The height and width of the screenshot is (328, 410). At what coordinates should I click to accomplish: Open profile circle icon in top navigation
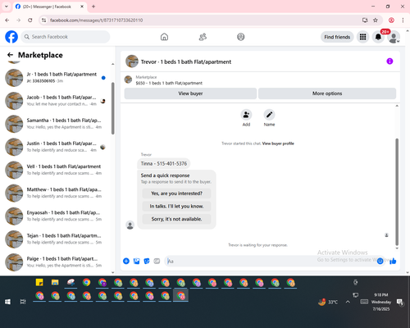coord(241,37)
